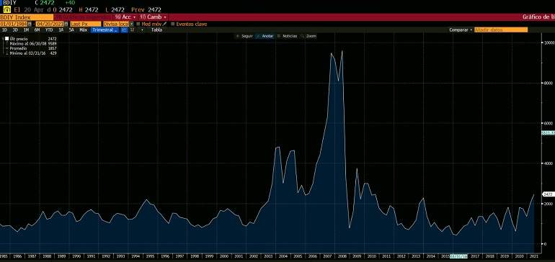This screenshot has width=555, height=262.
Task: Click the Seguir crosshair tool
Action: coord(244,36)
